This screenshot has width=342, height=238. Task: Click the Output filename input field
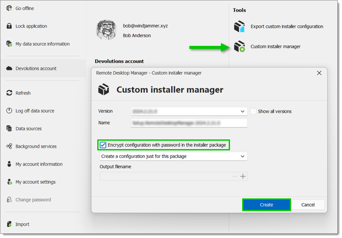tap(174, 176)
